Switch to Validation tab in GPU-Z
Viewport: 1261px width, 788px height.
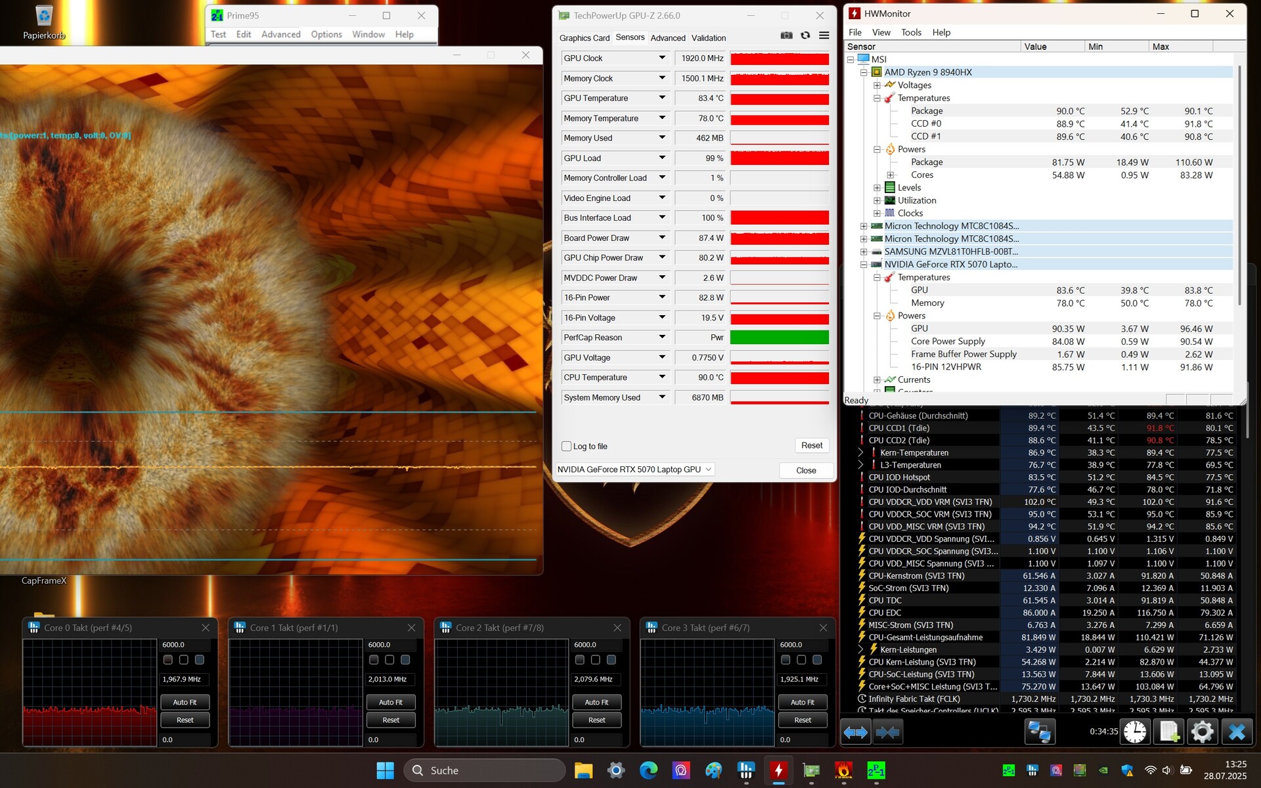pos(709,38)
